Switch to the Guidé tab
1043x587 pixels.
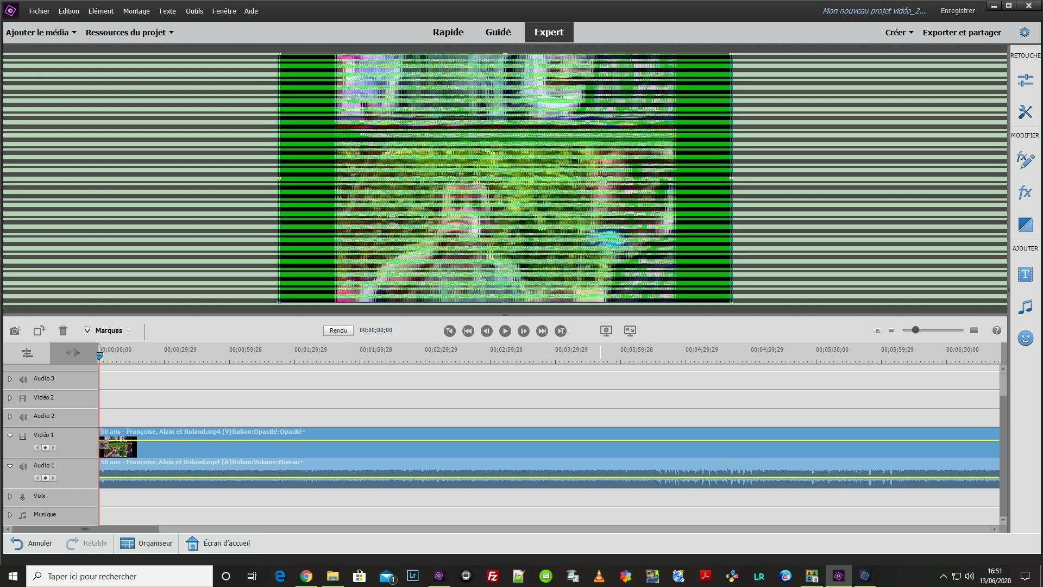point(498,32)
